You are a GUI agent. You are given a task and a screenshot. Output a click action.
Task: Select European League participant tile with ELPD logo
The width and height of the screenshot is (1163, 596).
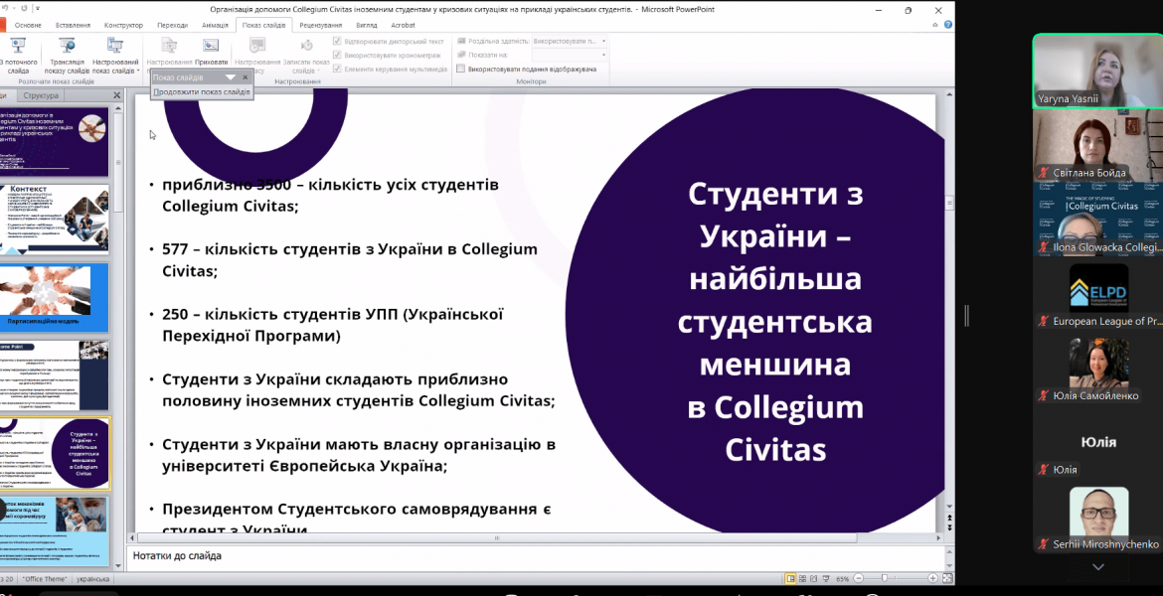click(1097, 294)
